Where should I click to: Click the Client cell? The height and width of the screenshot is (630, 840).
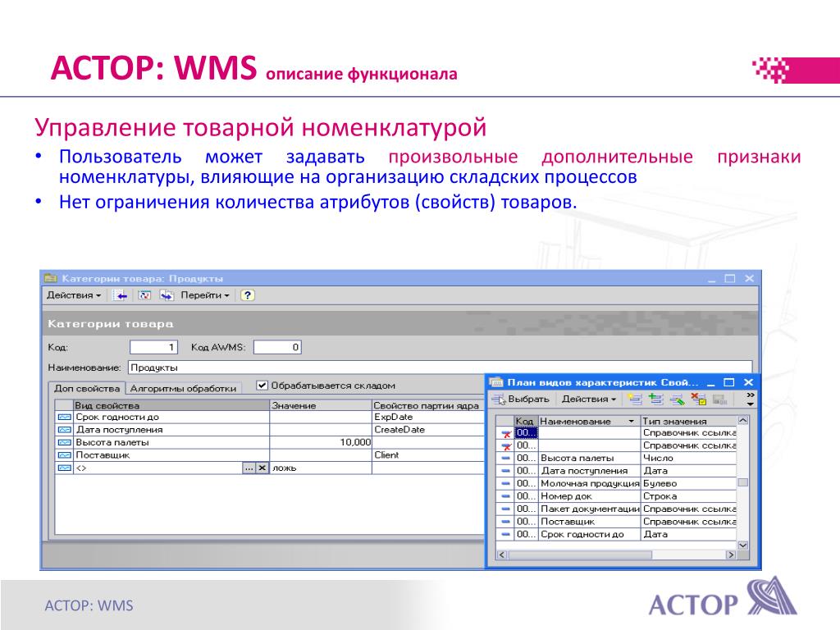[427, 454]
